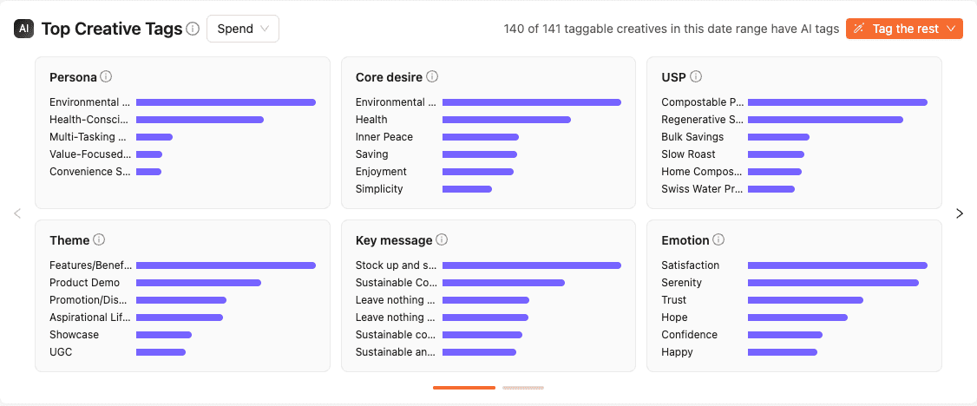Click the AI badge icon

click(x=23, y=29)
